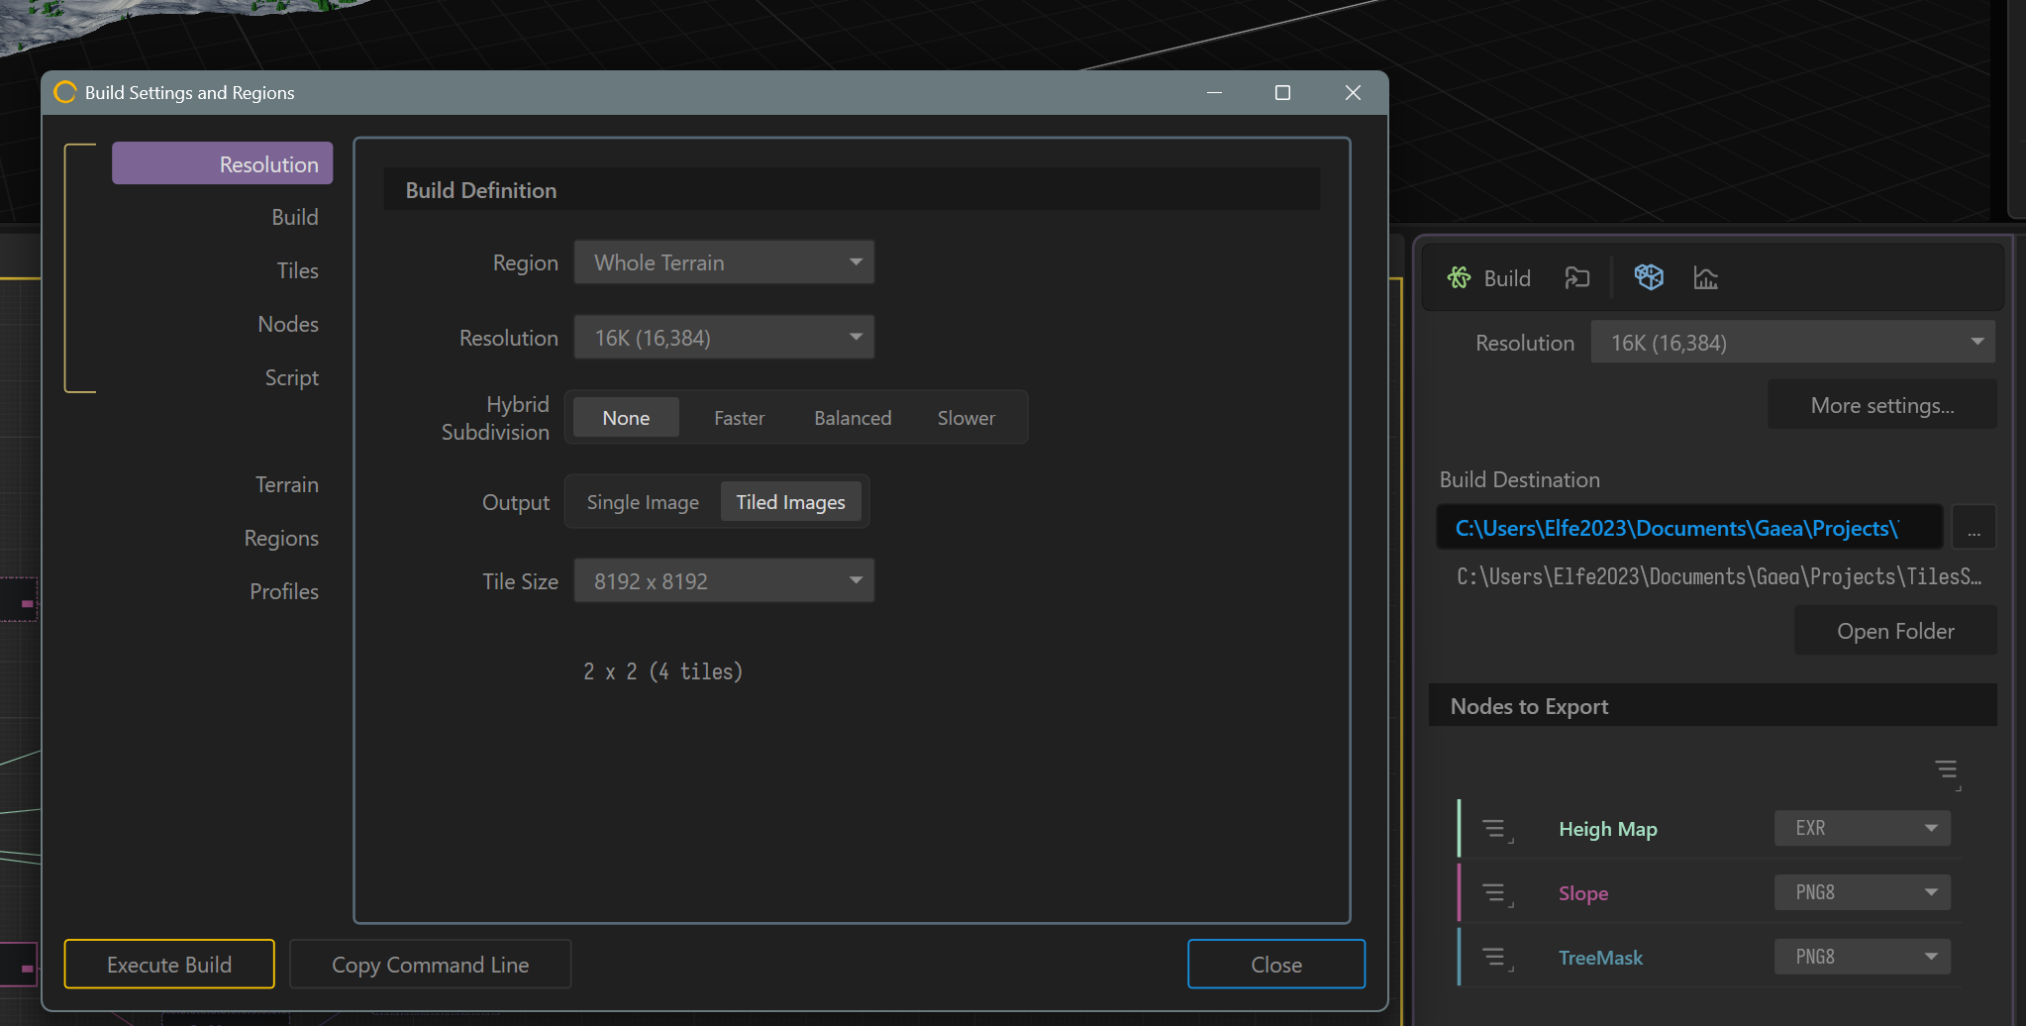Switch to the Tiles settings tab
This screenshot has height=1026, width=2026.
click(297, 270)
